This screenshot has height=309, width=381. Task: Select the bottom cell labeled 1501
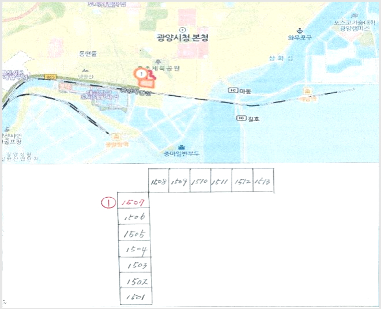click(136, 296)
